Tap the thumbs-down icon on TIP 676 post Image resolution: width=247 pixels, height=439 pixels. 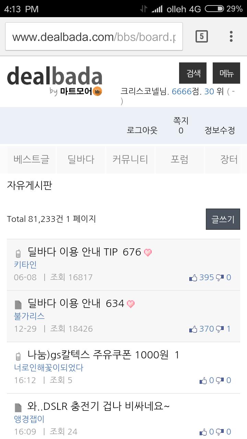click(x=220, y=278)
